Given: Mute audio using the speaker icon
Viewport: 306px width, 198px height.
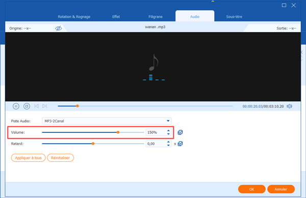Looking at the screenshot, I should (x=289, y=106).
